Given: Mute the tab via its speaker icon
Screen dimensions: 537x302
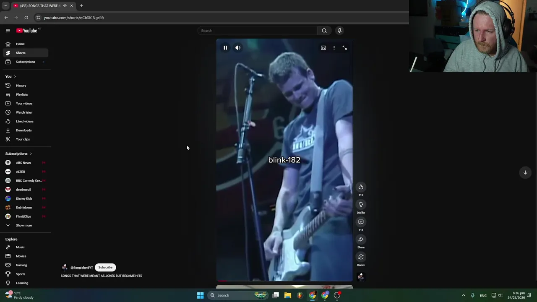Looking at the screenshot, I should (x=65, y=6).
